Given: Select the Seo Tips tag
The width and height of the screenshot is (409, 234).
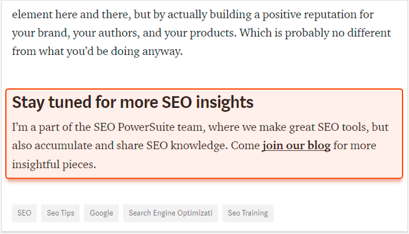Looking at the screenshot, I should click(60, 213).
